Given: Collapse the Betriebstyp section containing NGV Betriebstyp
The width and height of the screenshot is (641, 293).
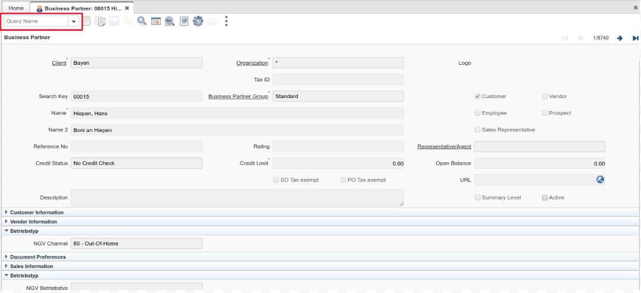Looking at the screenshot, I should [x=320, y=275].
